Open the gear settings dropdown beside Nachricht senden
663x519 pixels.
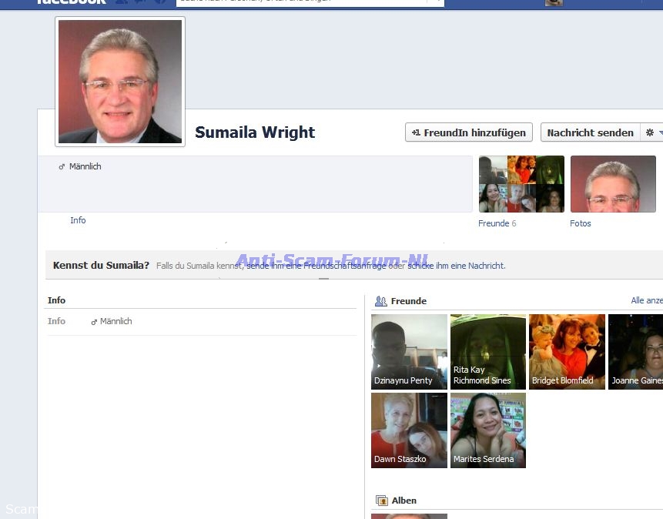[653, 132]
